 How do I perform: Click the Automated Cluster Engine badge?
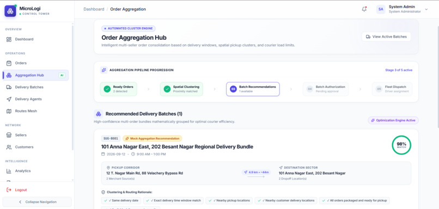point(129,28)
